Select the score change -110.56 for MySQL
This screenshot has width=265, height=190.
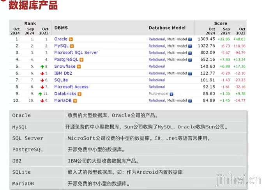(x=238, y=46)
